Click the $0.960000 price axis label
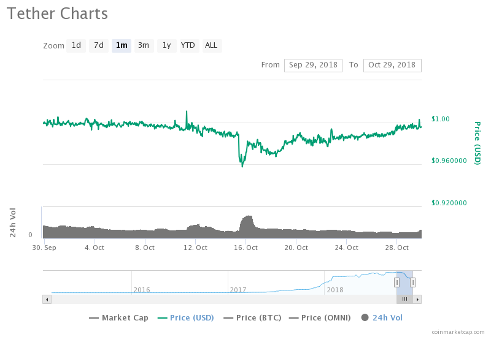This screenshot has height=337, width=491. [449, 161]
